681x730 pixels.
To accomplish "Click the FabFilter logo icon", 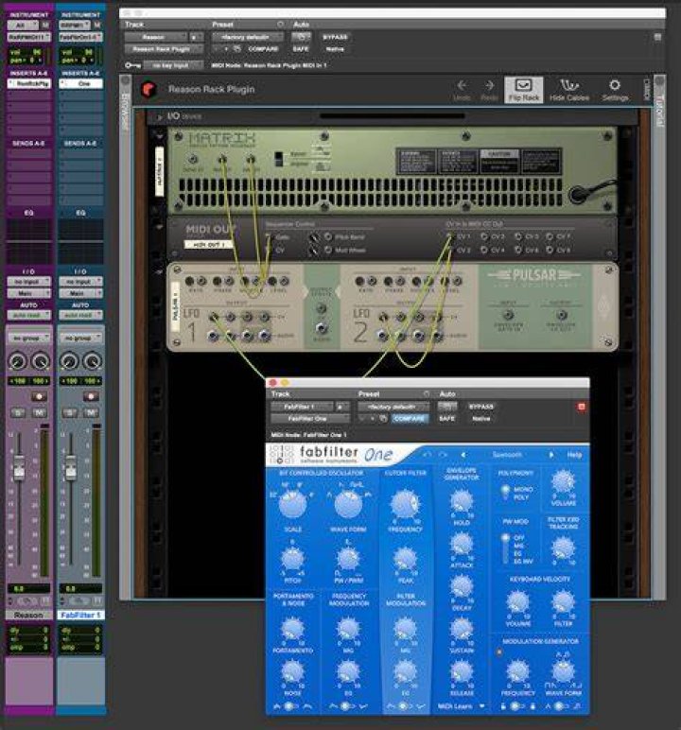I will 281,455.
